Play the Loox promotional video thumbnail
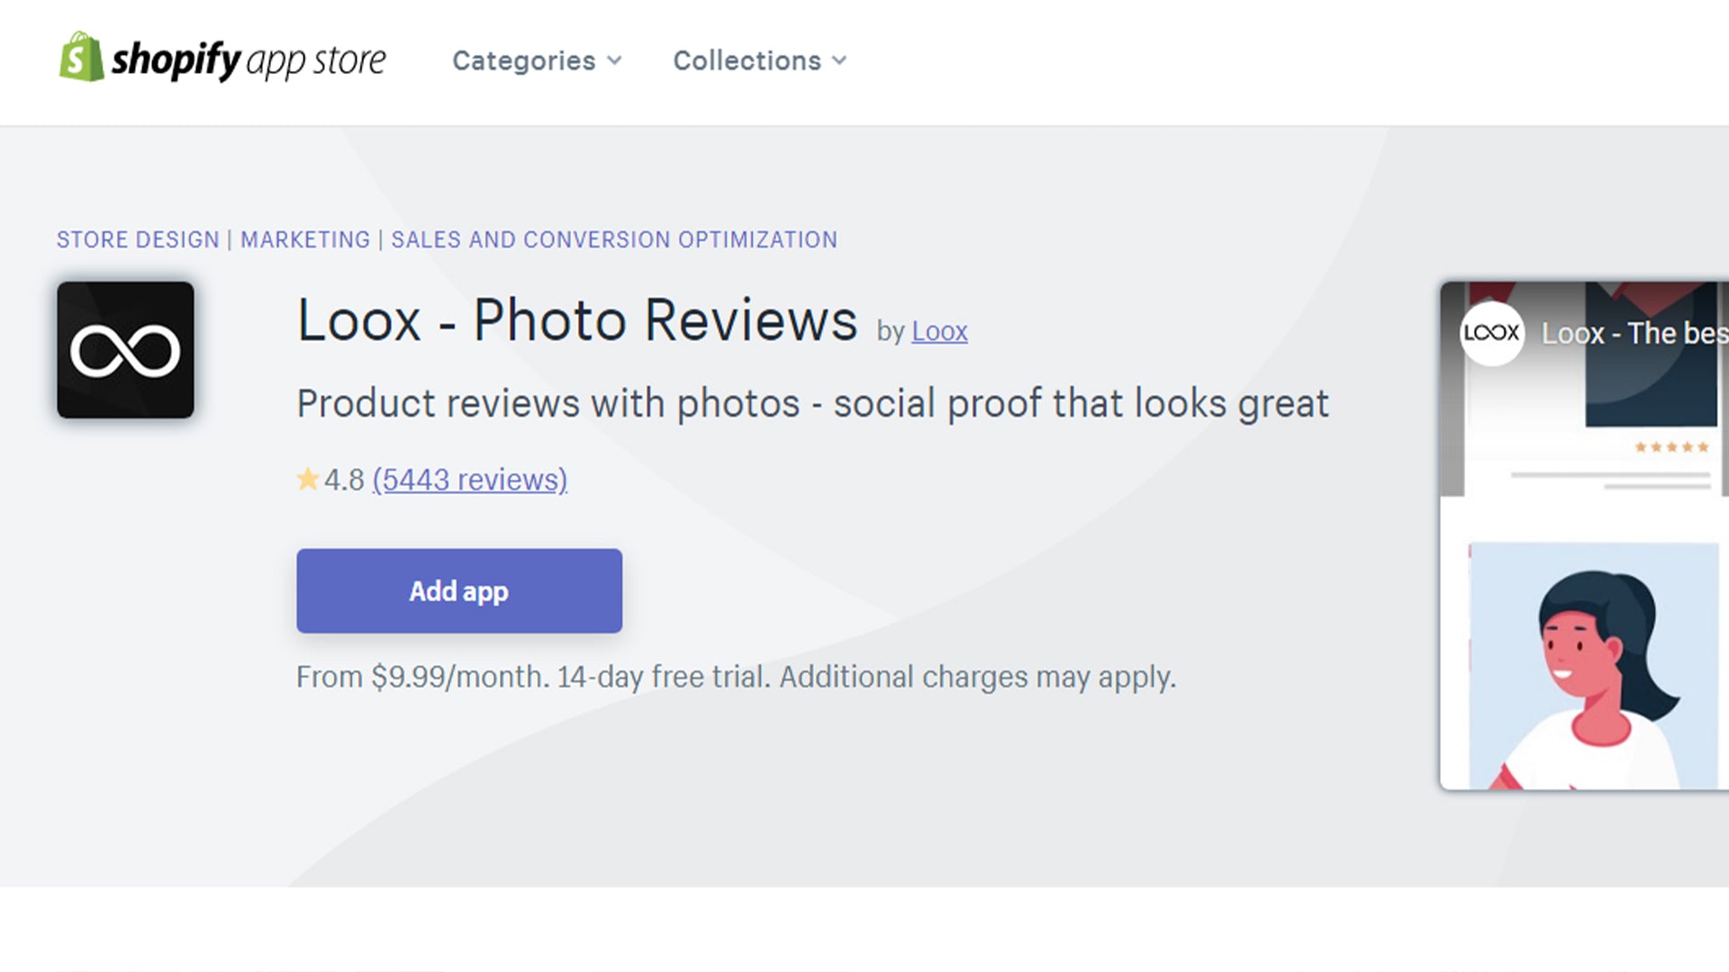Viewport: 1729px width, 972px height. click(1585, 535)
